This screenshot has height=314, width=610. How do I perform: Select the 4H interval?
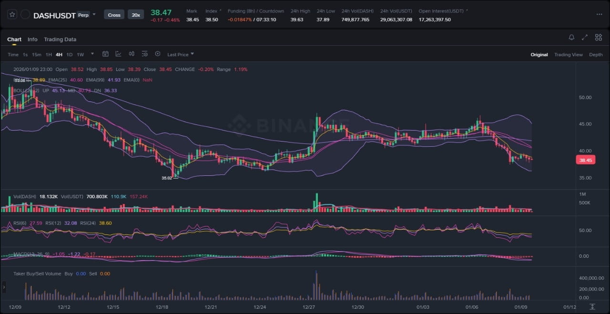pyautogui.click(x=59, y=54)
